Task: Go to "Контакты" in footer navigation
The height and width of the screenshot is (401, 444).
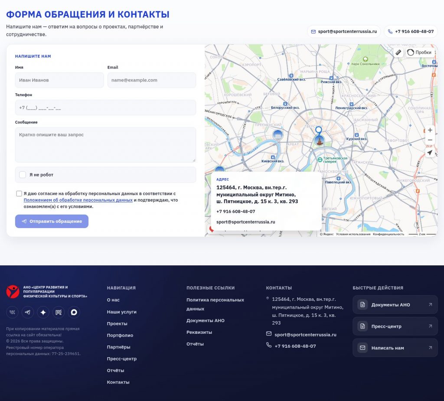Action: (x=118, y=382)
